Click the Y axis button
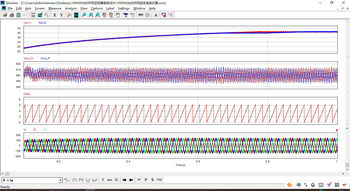This screenshot has height=191, width=350. pyautogui.click(x=61, y=15)
